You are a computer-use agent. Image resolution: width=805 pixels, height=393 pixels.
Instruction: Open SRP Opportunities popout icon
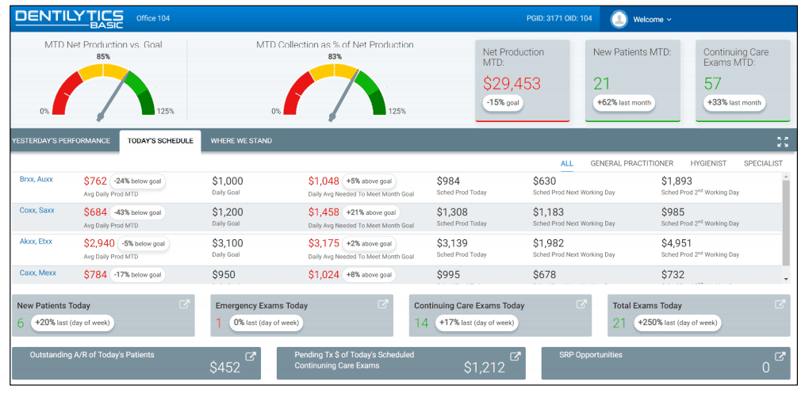click(780, 356)
